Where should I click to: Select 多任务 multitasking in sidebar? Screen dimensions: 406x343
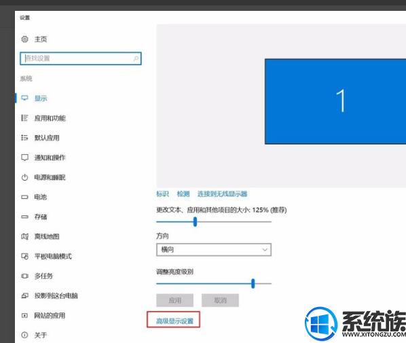[x=43, y=276]
